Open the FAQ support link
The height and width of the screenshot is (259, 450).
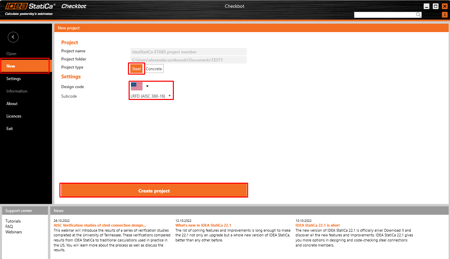9,226
